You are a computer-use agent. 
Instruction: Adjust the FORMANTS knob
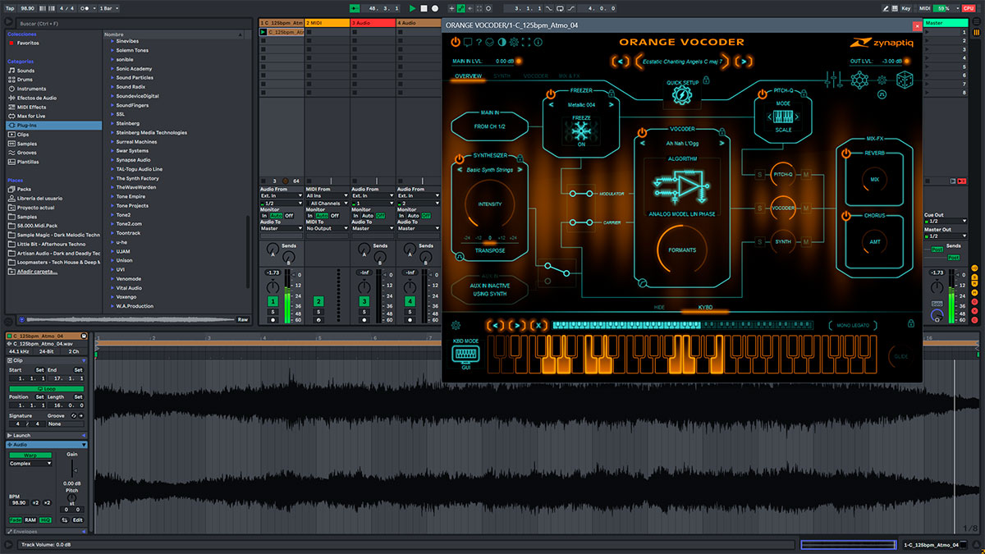tap(681, 250)
